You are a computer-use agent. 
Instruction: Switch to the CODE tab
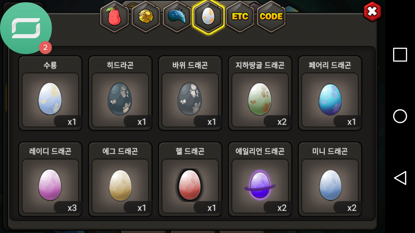point(271,17)
